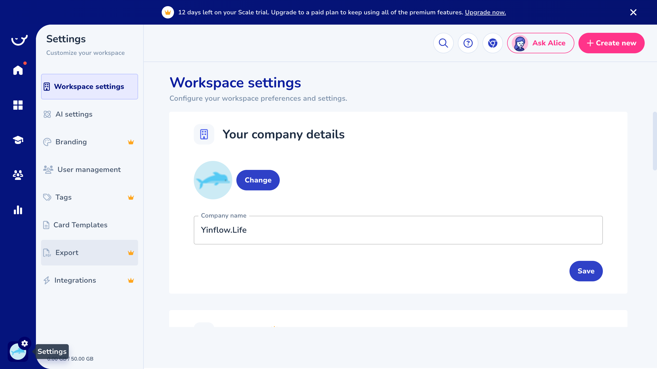Open the graduation cap learning icon

click(x=18, y=140)
